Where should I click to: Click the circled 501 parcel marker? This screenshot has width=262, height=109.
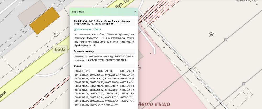coord(56,35)
